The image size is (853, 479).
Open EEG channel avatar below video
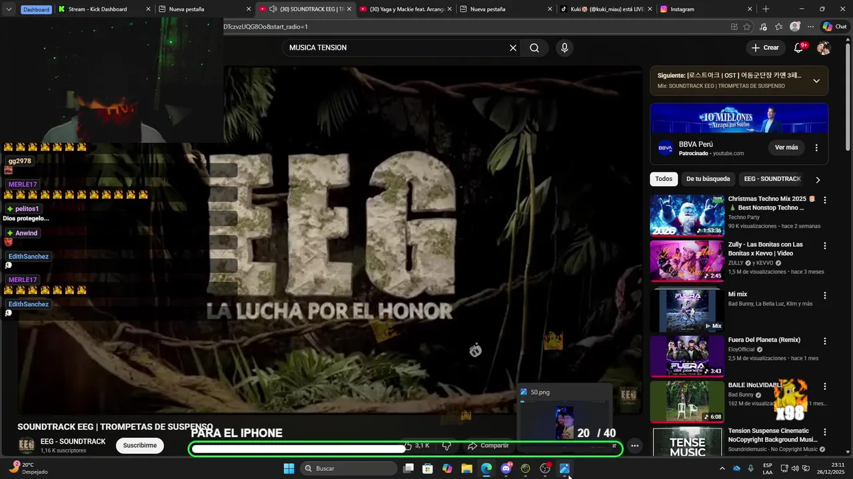pyautogui.click(x=27, y=446)
